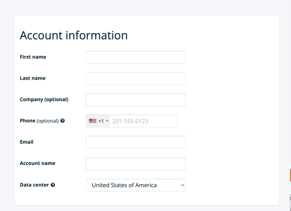Select the United States of America value
291x211 pixels.
(136, 185)
